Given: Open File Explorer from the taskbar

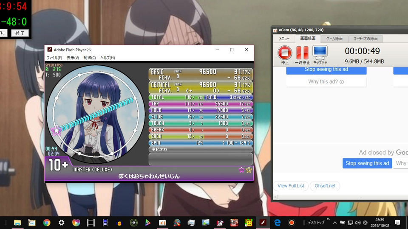Looking at the screenshot, I should coord(17,223).
